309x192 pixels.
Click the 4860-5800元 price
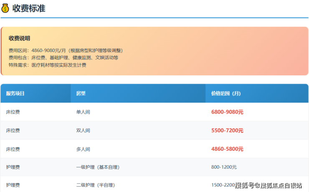tap(227, 149)
